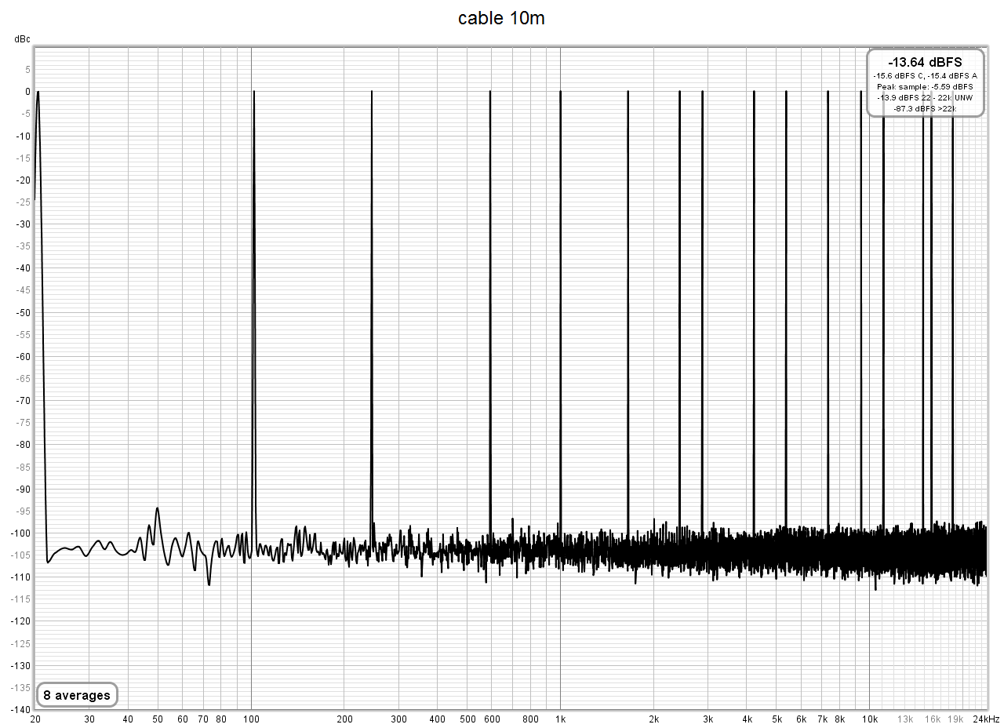Click the "-105" level label on dBc axis
Screen dimensions: 1004x728
20,555
